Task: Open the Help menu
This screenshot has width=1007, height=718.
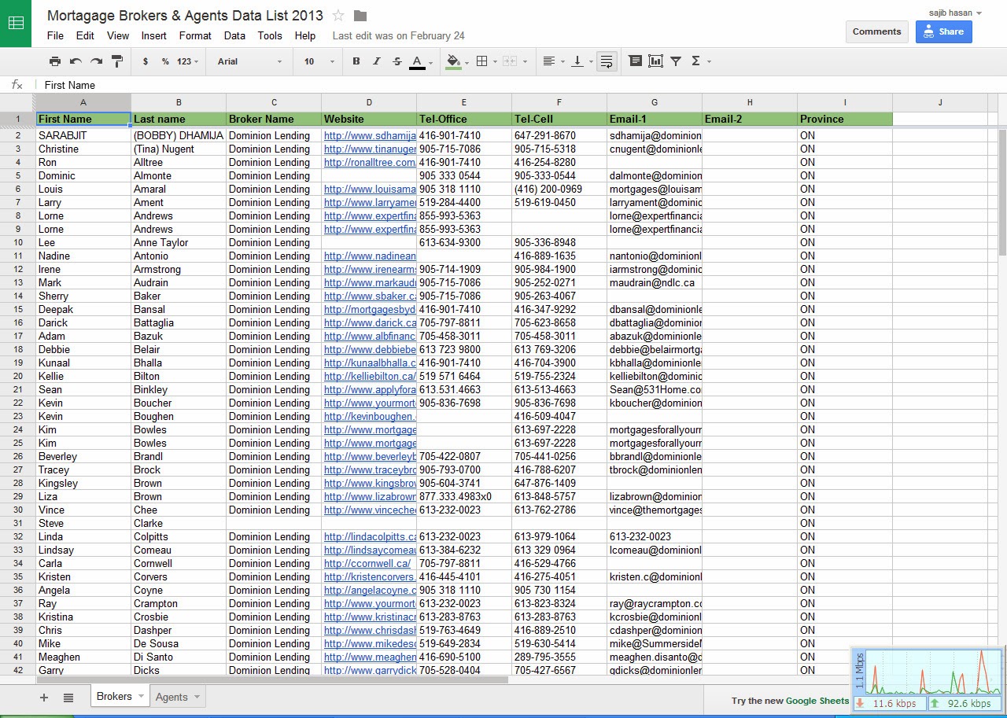Action: [x=305, y=35]
